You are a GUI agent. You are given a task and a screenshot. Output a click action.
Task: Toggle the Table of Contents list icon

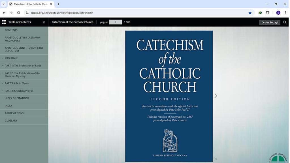pos(4,22)
